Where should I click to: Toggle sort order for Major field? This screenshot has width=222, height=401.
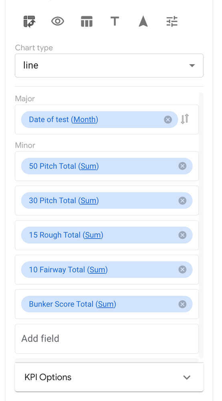click(185, 119)
